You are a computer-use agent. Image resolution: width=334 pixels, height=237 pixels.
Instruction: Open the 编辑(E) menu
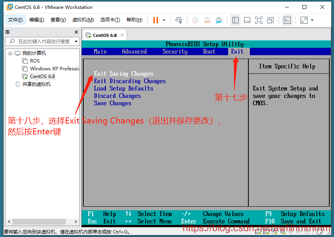tap(37, 20)
